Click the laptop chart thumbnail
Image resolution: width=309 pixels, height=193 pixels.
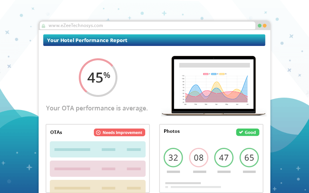coord(214,86)
